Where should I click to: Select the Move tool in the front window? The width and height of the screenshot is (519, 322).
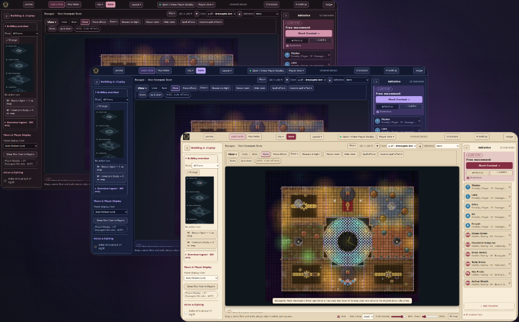point(266,154)
